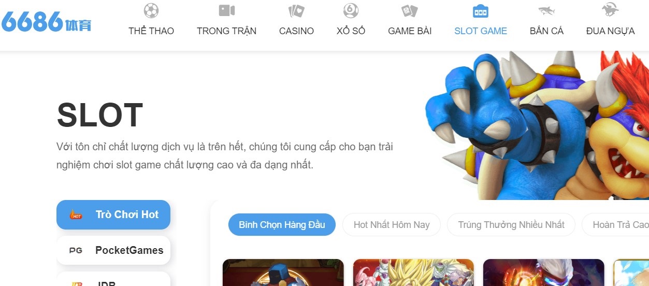Click the shark icon above Bắn Cá
This screenshot has width=649, height=286.
546,10
